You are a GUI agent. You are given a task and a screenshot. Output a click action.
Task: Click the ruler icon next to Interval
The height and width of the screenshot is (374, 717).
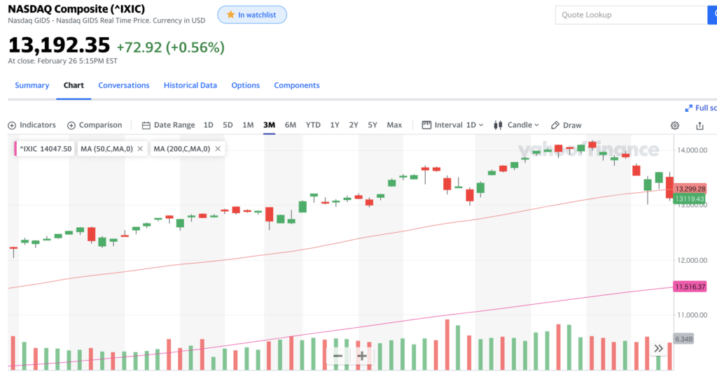[426, 124]
